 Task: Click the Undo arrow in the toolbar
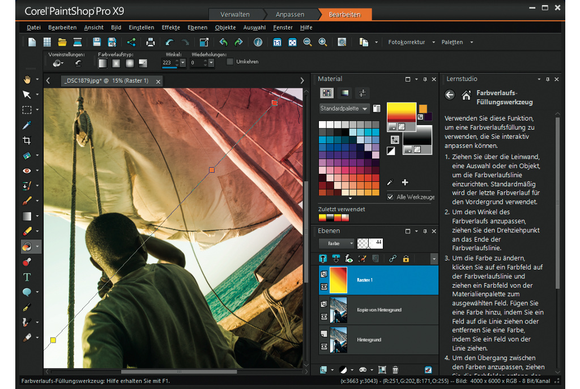(169, 42)
